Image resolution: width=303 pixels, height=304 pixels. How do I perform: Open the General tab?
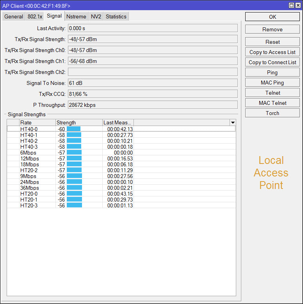14,16
